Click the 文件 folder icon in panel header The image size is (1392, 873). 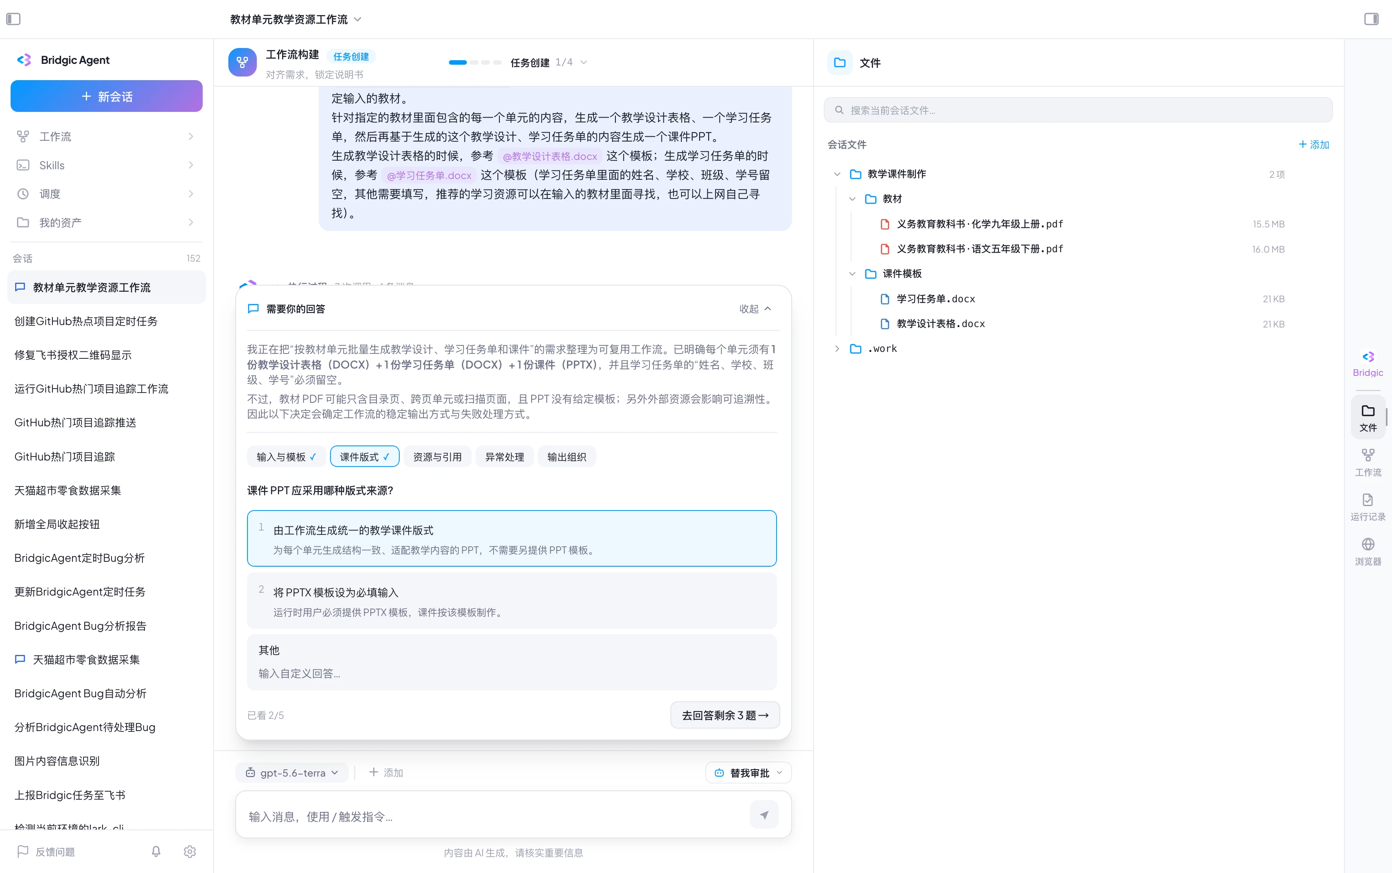click(840, 62)
